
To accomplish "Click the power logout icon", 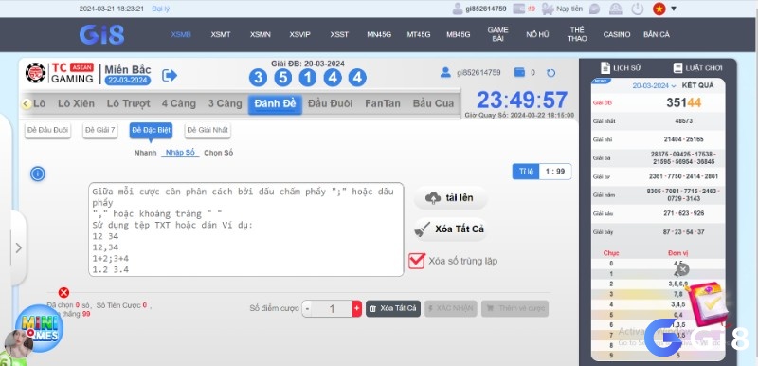I will coord(638,9).
